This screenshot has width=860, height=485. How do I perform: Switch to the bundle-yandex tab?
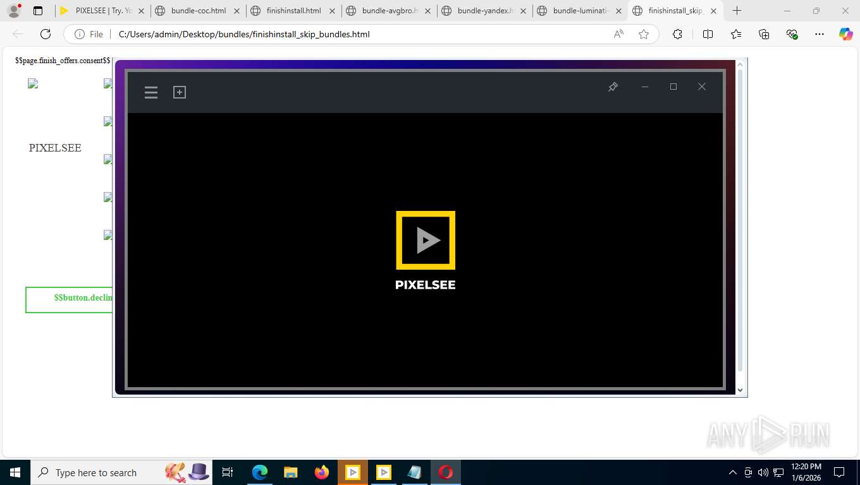[484, 11]
